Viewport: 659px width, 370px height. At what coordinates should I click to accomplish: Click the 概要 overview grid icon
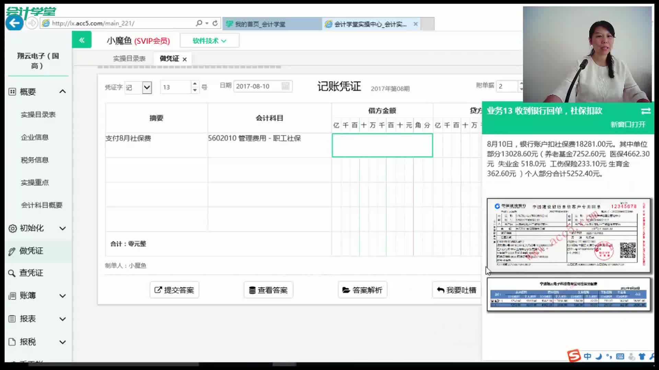11,91
